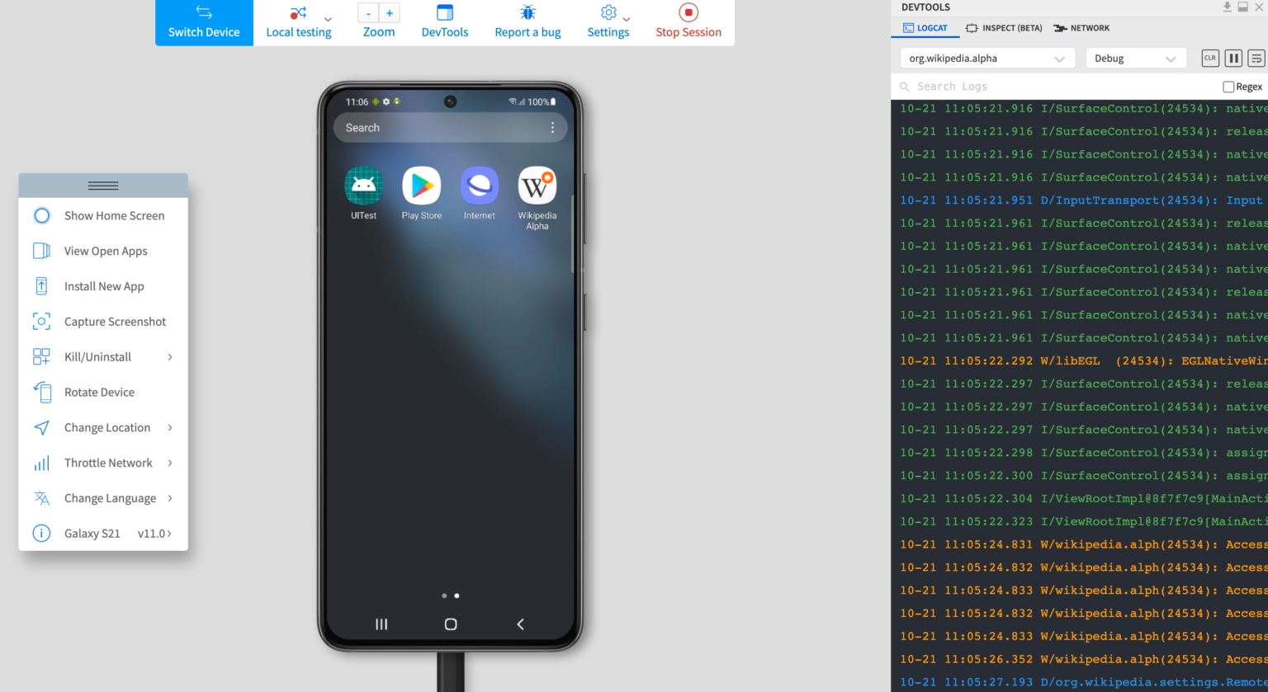1268x692 pixels.
Task: Click the View Open Apps icon
Action: click(x=41, y=251)
